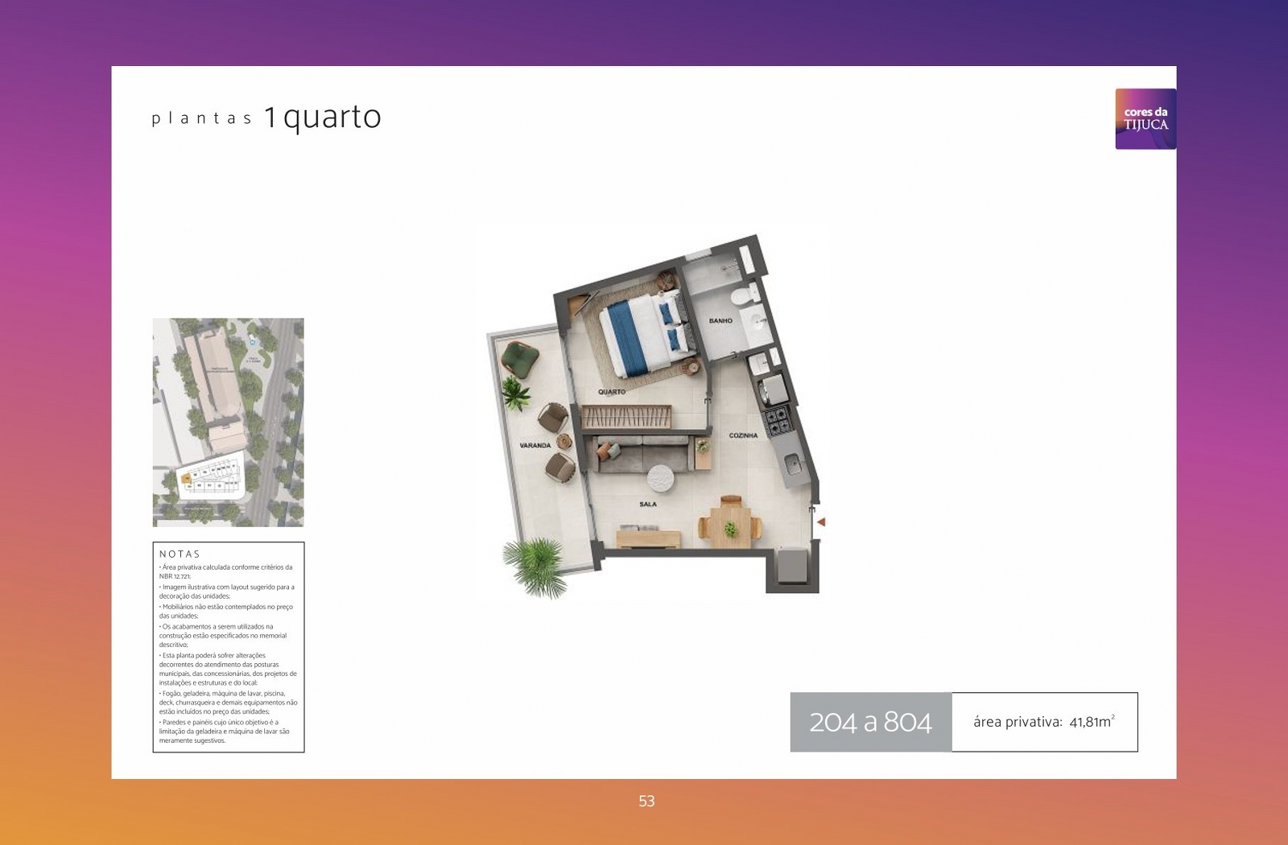The height and width of the screenshot is (845, 1288).
Task: Click the "VARANDA" room label
Action: click(535, 445)
